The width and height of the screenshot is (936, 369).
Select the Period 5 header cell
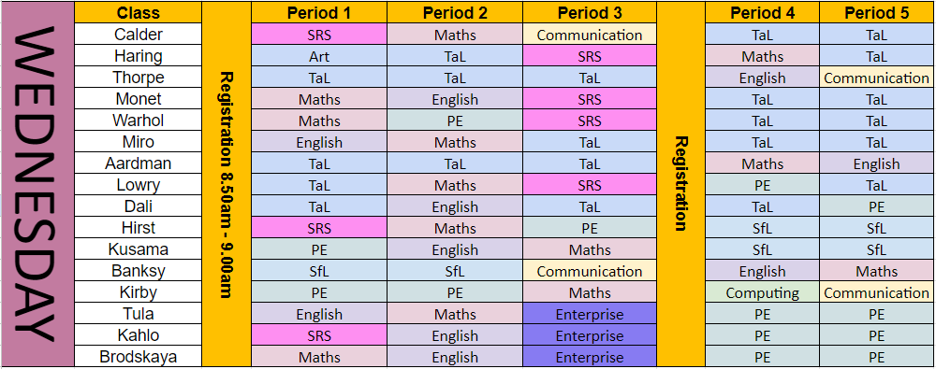pyautogui.click(x=876, y=12)
